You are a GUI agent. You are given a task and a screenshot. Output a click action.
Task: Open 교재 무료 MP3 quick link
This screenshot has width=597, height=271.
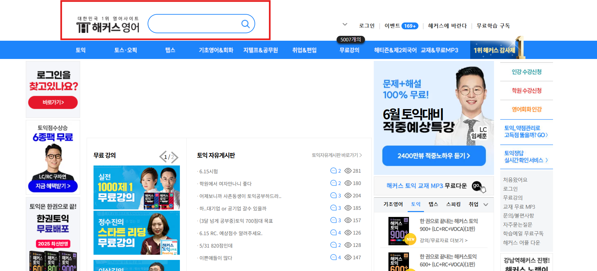click(519, 207)
